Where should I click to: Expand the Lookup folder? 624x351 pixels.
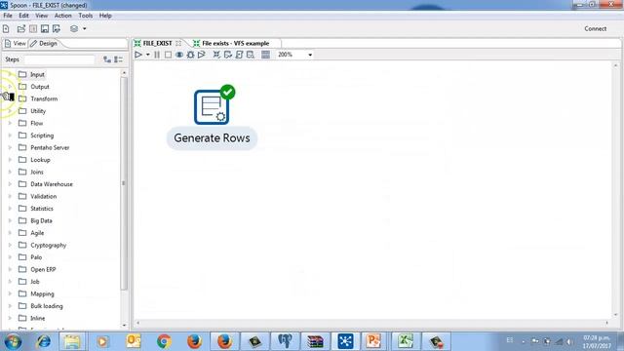pos(10,160)
